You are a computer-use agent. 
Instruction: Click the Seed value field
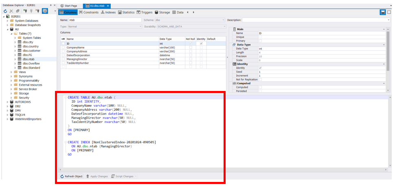[x=322, y=72]
